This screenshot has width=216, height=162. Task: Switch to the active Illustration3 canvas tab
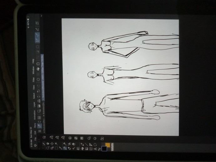click(x=43, y=77)
